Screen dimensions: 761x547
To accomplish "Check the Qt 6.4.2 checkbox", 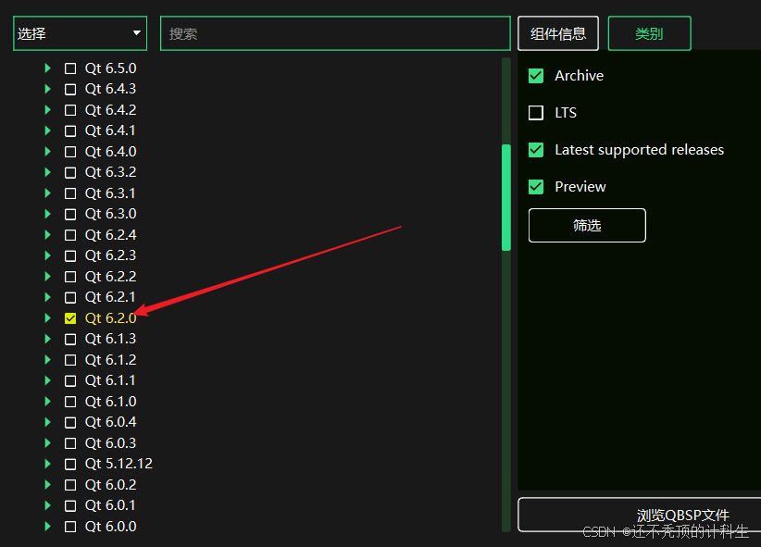I will [x=70, y=110].
